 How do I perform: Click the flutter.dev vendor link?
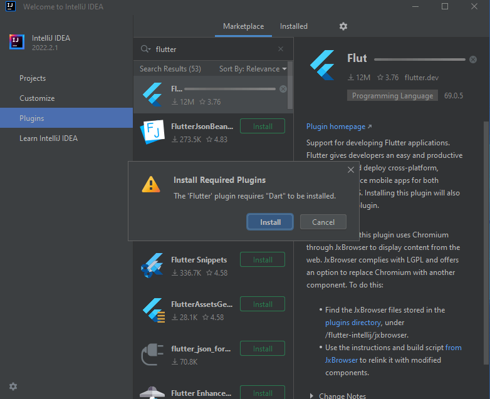(x=421, y=78)
